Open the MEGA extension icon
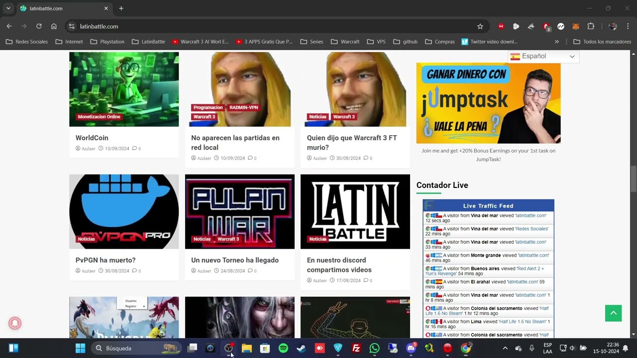 [501, 26]
